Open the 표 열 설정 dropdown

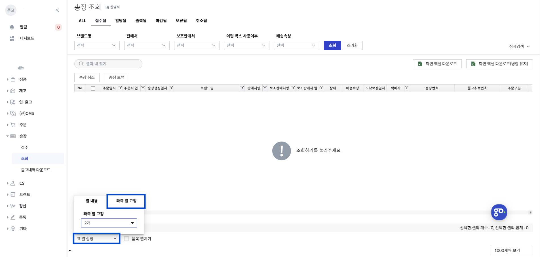click(97, 239)
